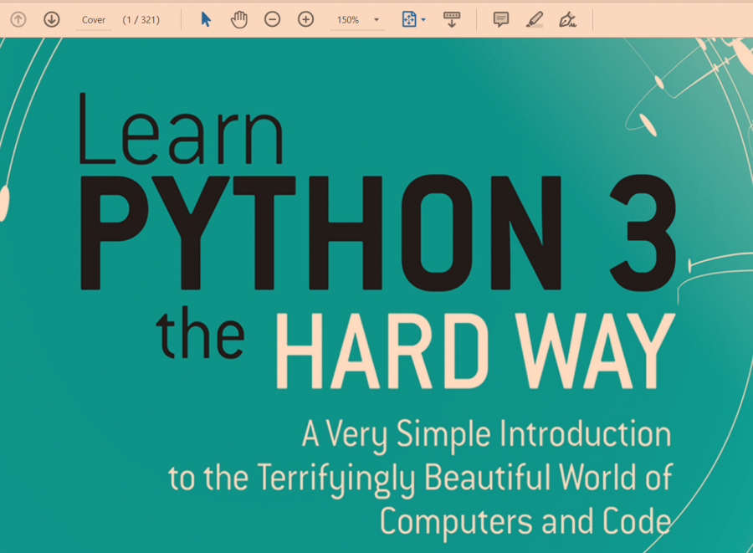Open the Sign document pen tool
This screenshot has height=553, width=753.
click(568, 19)
